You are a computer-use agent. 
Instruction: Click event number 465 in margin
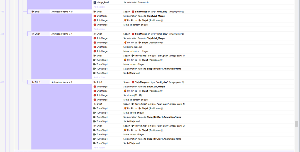[x=2, y=82]
